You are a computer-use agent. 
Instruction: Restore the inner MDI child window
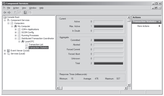coord(156,8)
